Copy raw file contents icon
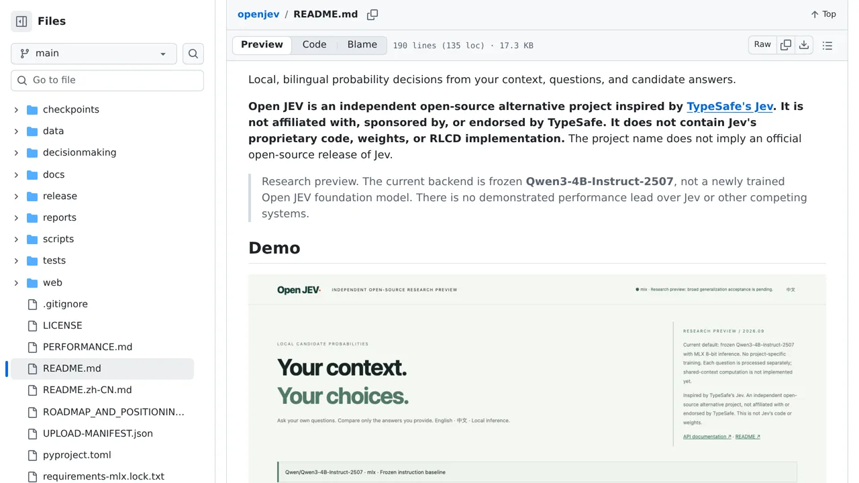The width and height of the screenshot is (859, 483). (786, 45)
